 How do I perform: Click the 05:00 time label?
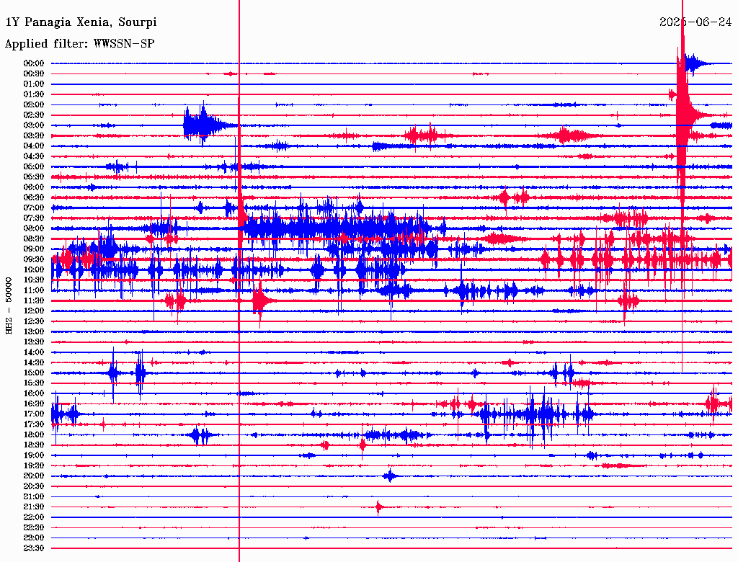coord(34,166)
